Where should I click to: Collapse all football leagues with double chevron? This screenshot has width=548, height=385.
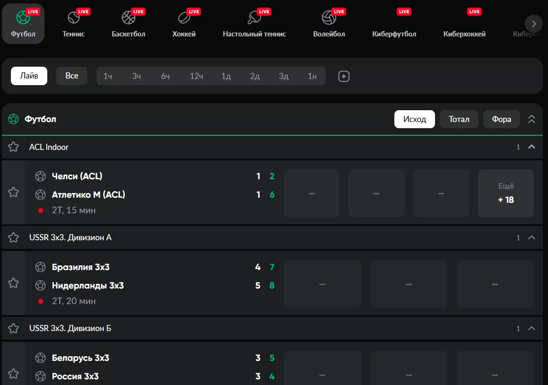coord(531,119)
